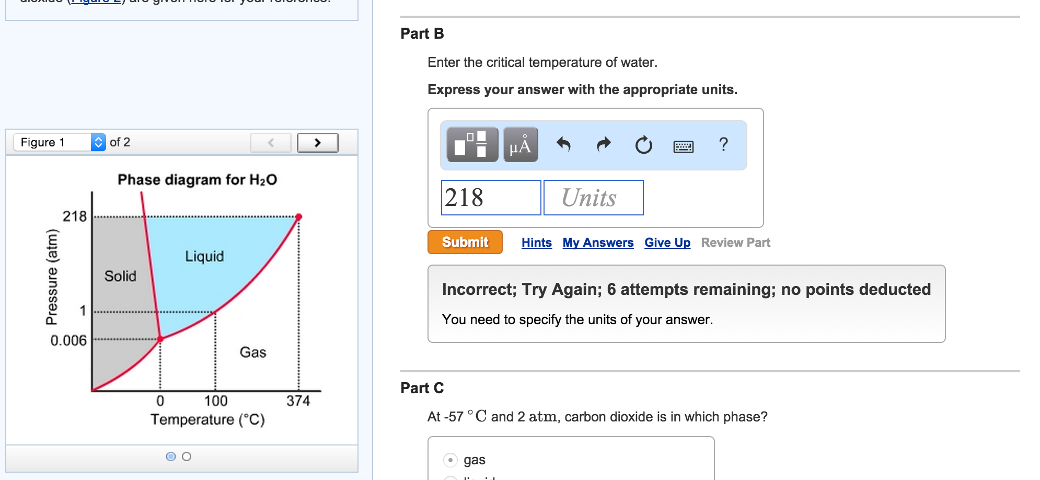Click the Give Up link

667,243
